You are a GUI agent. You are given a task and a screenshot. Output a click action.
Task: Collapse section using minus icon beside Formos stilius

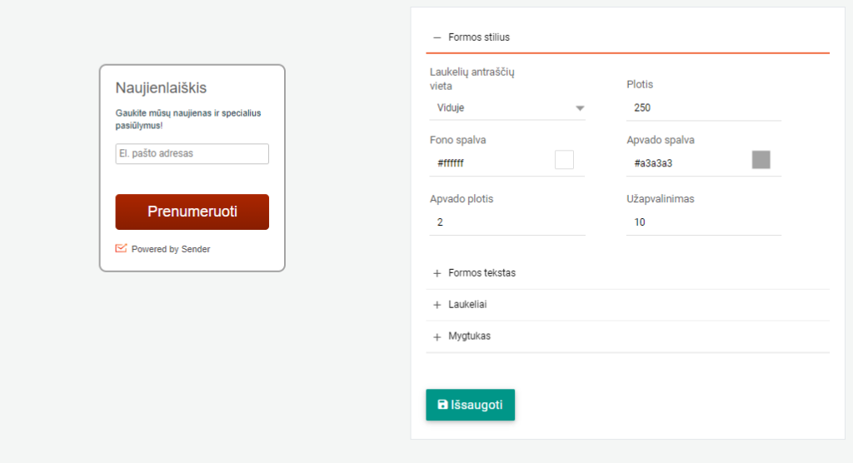point(436,37)
